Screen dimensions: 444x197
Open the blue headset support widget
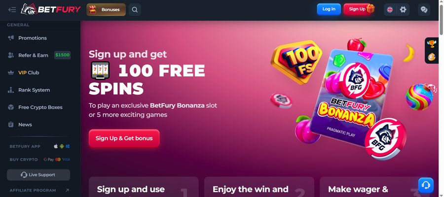[426, 185]
